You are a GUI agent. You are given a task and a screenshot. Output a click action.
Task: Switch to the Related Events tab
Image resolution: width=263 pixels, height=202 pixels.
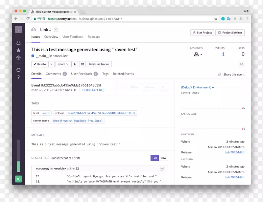[x=123, y=74]
